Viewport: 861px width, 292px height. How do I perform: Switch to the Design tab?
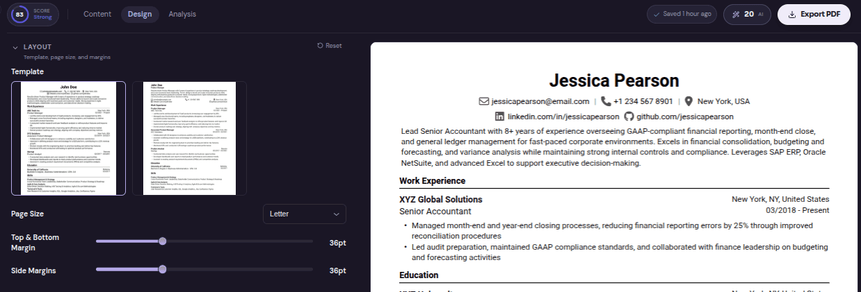[140, 14]
